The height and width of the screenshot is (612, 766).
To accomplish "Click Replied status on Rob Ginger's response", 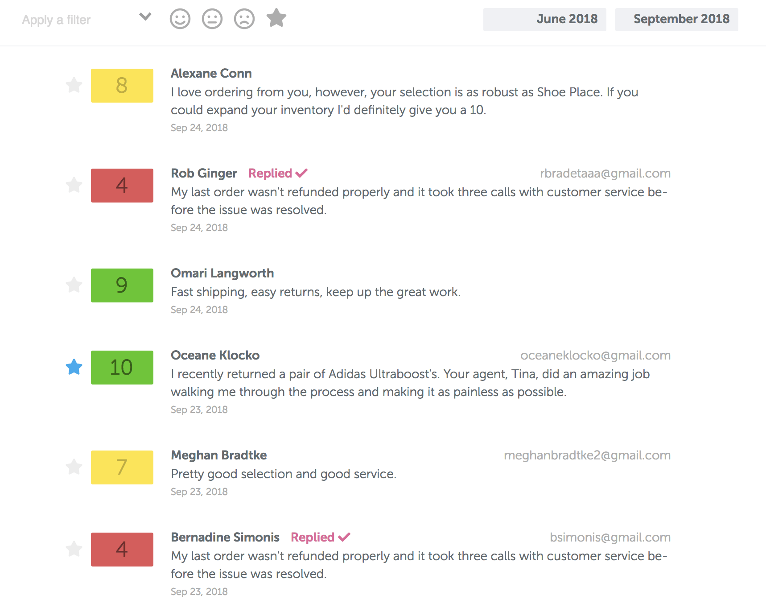I will (278, 173).
